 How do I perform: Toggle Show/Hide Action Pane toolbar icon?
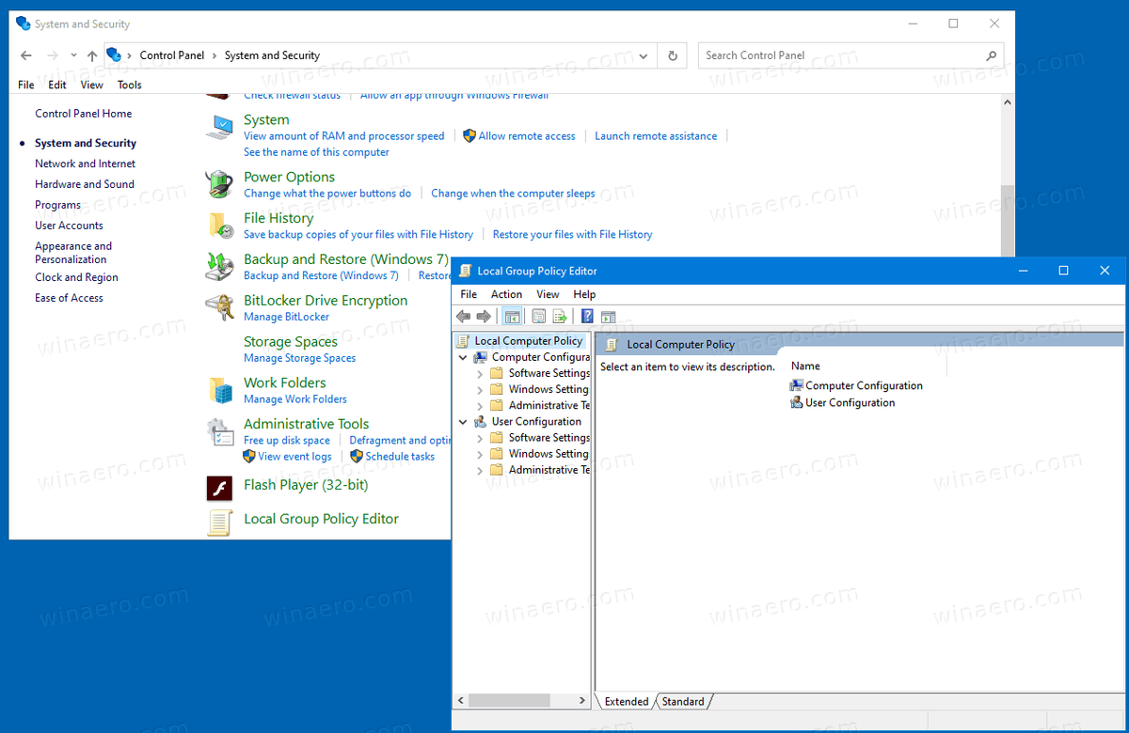(x=608, y=317)
